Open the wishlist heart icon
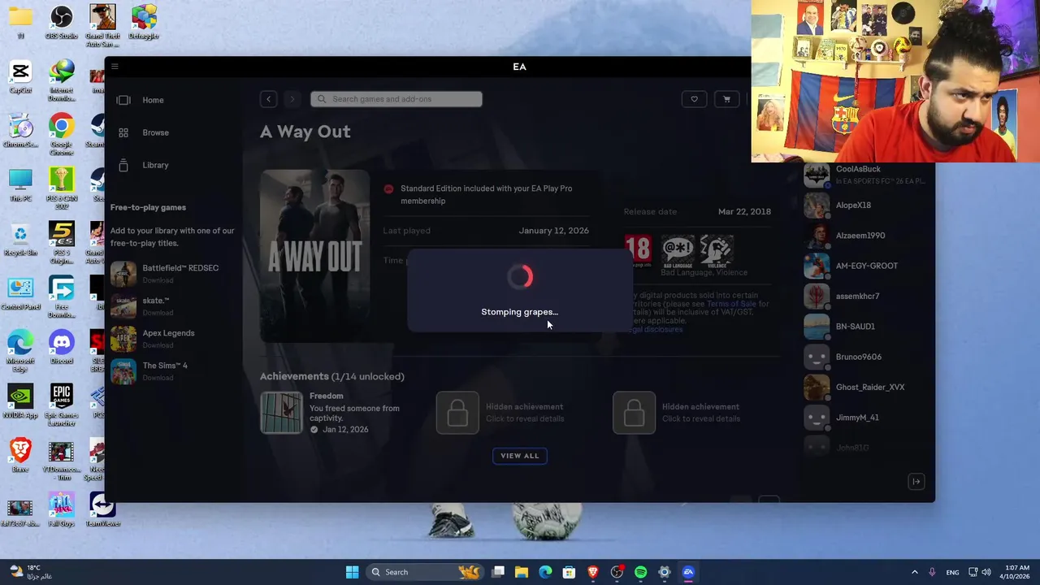 694,99
